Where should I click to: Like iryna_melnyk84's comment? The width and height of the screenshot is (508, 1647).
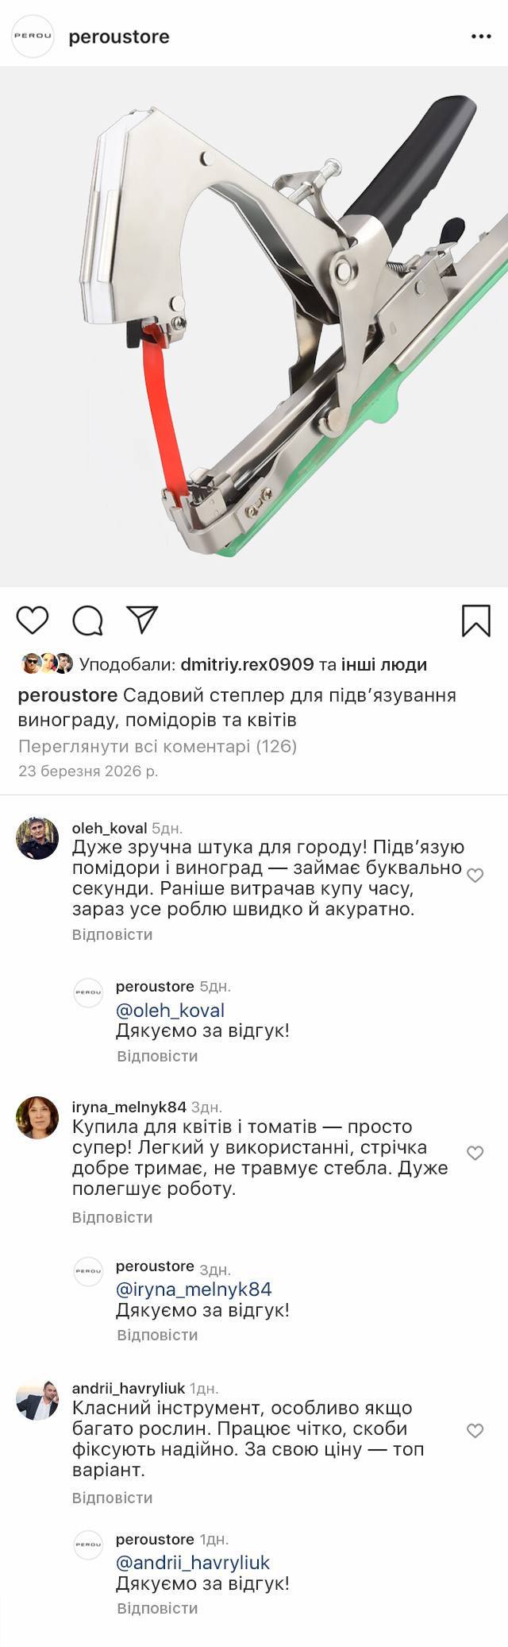475,1153
